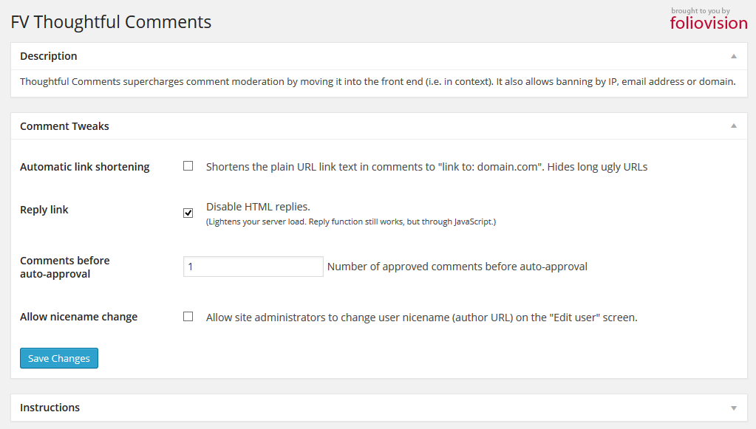Click the Allow nicename change label
The width and height of the screenshot is (756, 429).
pyautogui.click(x=78, y=317)
